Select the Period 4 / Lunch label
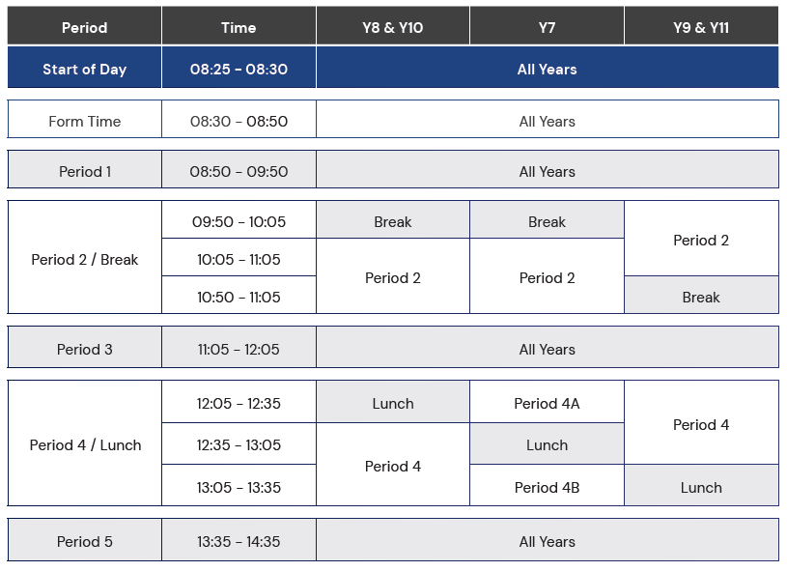The width and height of the screenshot is (787, 571). click(84, 443)
